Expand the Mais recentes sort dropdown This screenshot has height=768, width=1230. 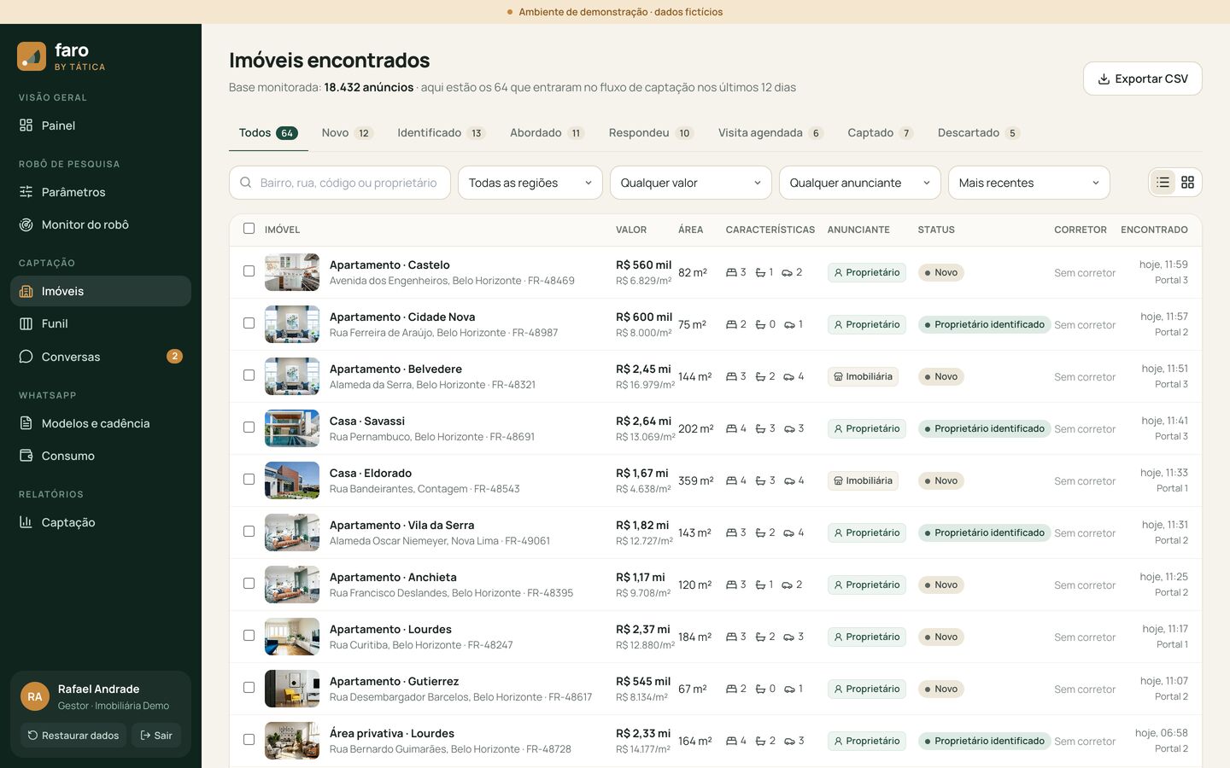click(1029, 183)
